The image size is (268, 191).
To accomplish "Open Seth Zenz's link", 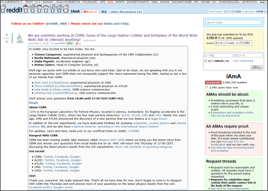I will click(x=41, y=83).
